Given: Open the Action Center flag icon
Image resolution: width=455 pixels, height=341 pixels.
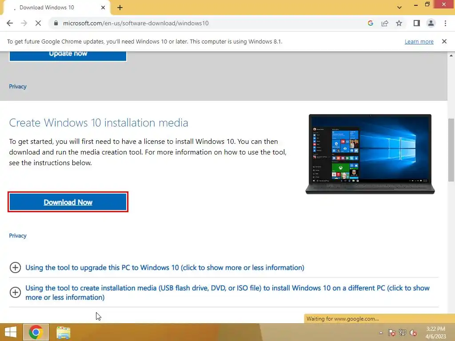Looking at the screenshot, I should [x=392, y=333].
